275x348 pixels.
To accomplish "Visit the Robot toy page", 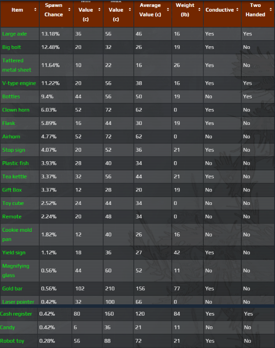I will pyautogui.click(x=12, y=341).
